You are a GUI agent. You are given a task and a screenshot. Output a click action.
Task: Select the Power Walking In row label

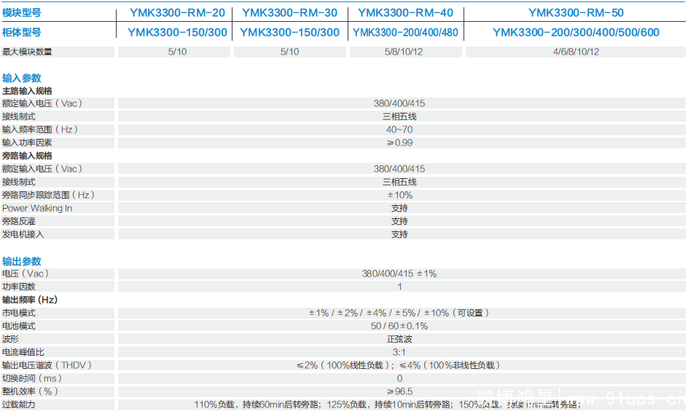click(x=37, y=208)
